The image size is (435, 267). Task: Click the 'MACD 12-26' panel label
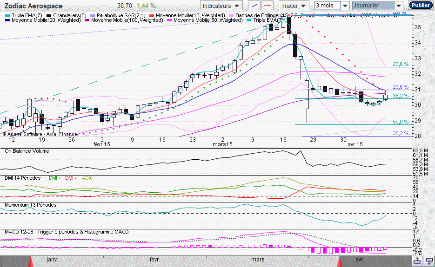19,232
